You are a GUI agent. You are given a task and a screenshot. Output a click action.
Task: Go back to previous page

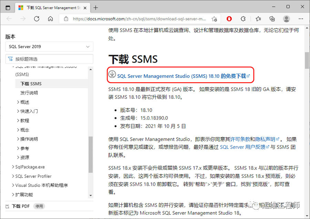9,19
